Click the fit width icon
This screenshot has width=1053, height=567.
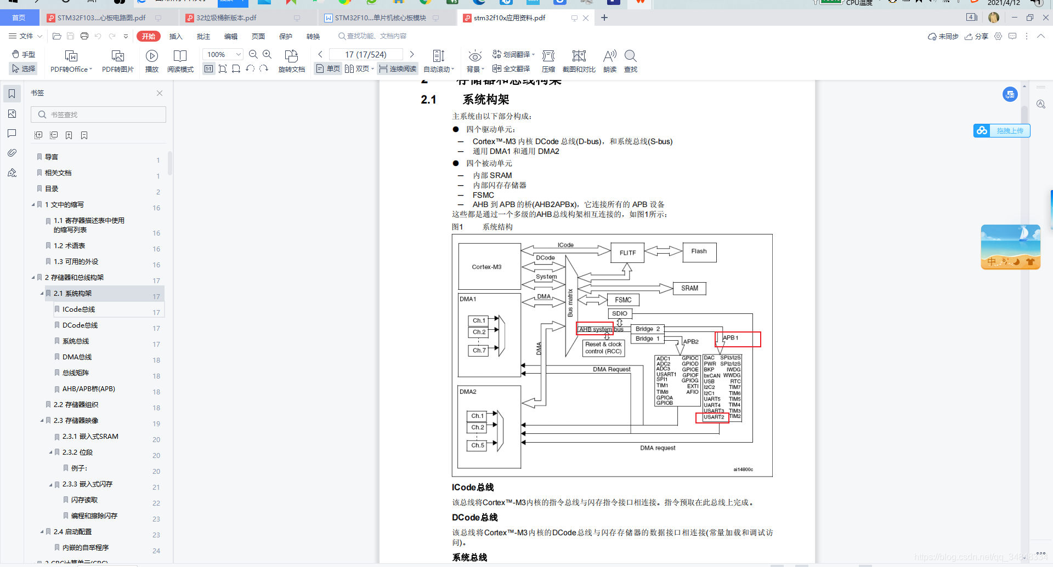(x=236, y=69)
